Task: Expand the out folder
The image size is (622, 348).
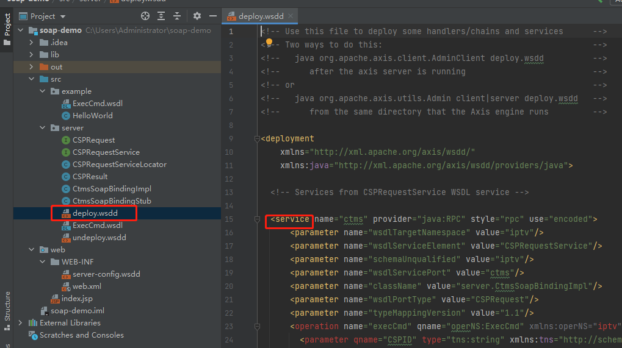Action: [32, 67]
